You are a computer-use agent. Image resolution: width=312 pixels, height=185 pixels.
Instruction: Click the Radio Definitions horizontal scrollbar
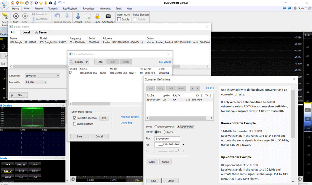pos(91,104)
